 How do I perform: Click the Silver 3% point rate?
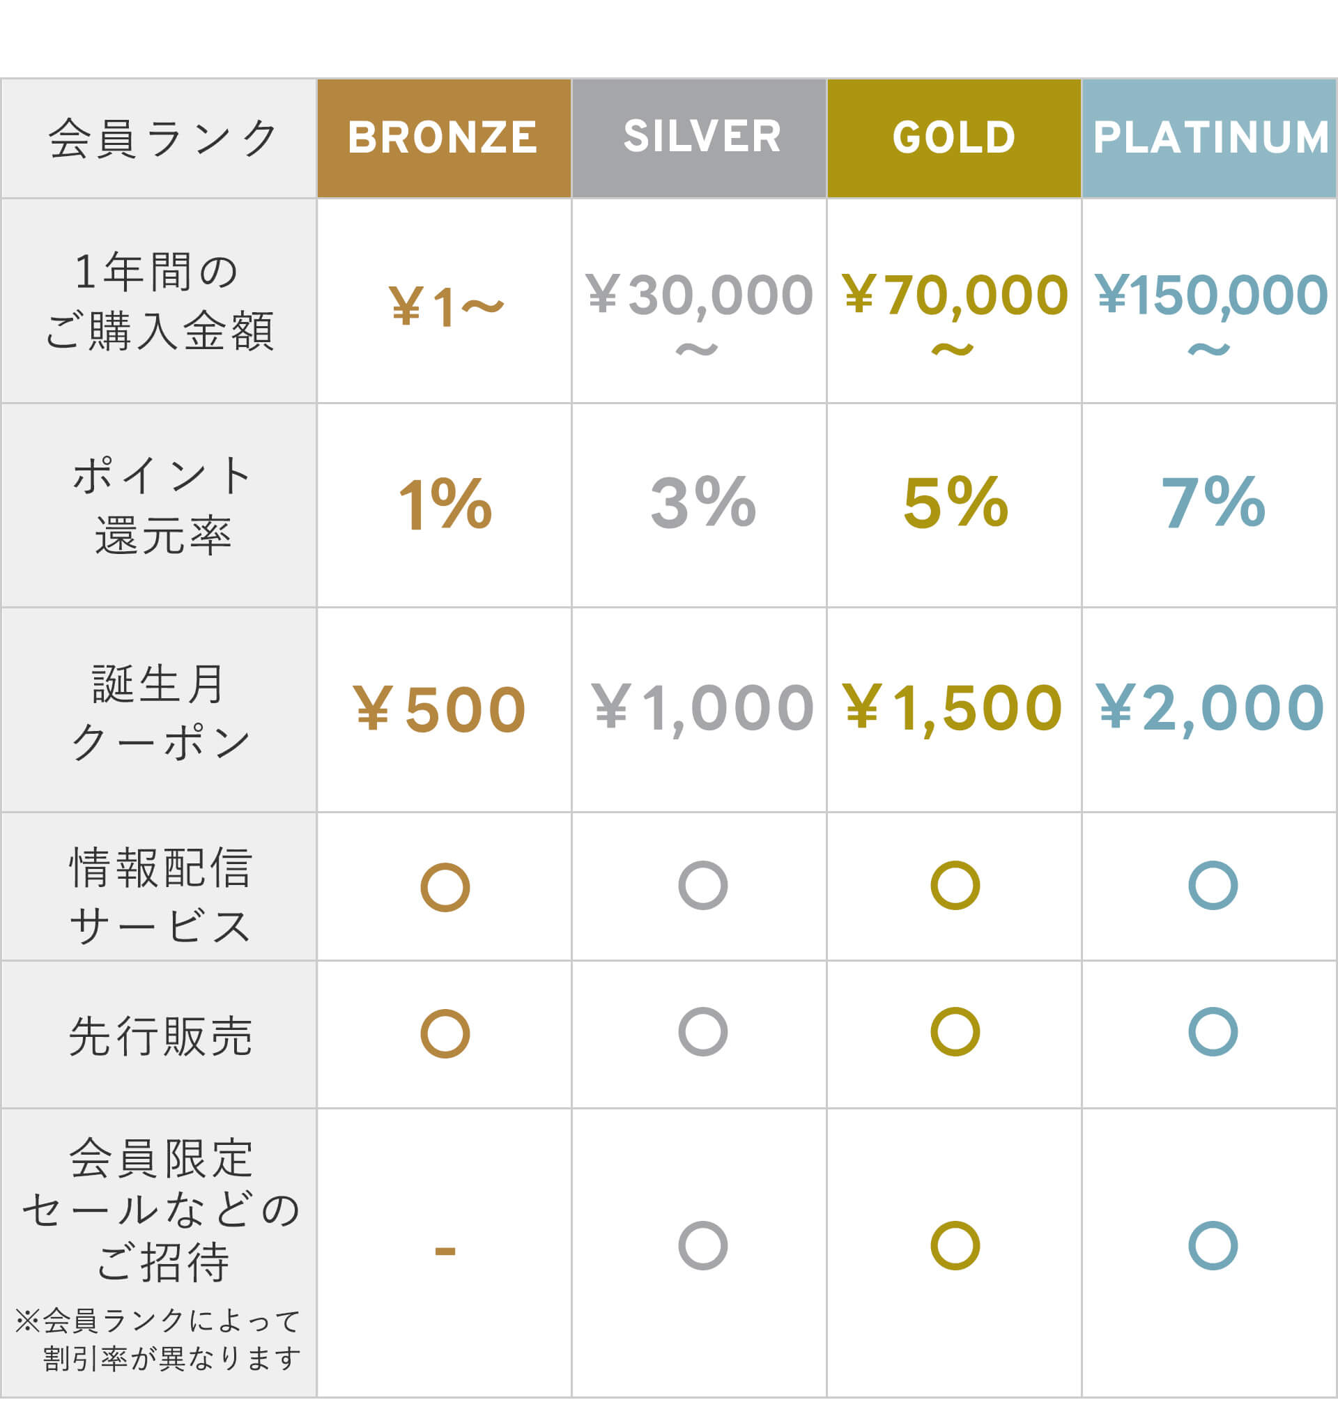(702, 503)
